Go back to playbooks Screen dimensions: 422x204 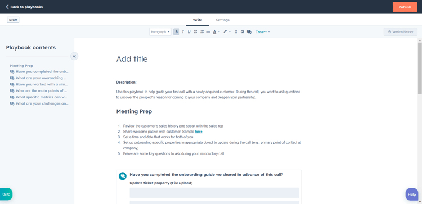(x=24, y=7)
